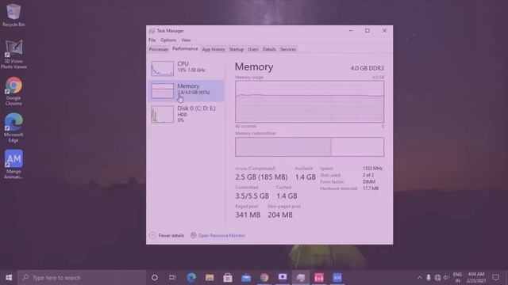The height and width of the screenshot is (285, 508).
Task: Open Microsoft Store from the taskbar
Action: click(228, 278)
